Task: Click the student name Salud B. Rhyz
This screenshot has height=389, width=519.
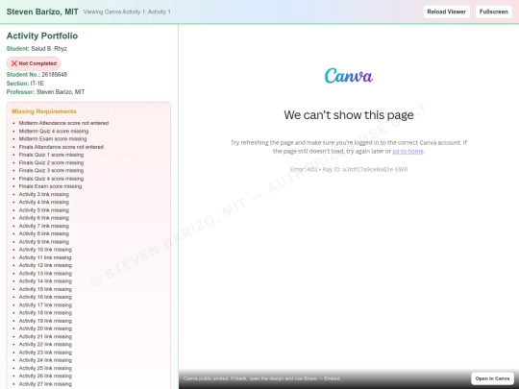Action: (49, 49)
